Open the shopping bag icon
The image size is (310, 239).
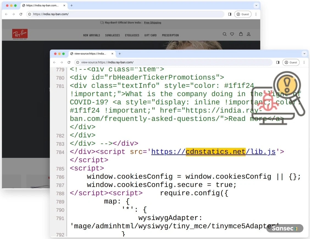[x=241, y=34]
